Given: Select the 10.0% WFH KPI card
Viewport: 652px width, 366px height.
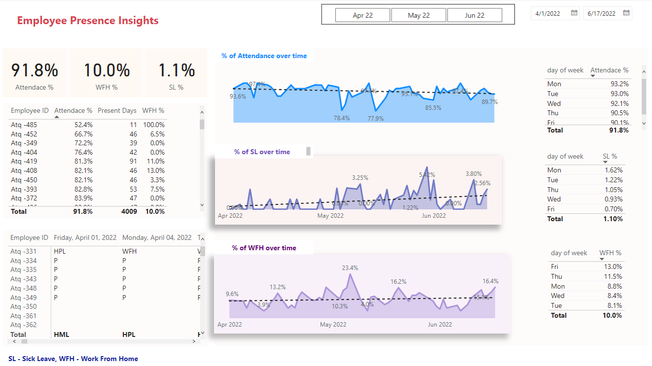Looking at the screenshot, I should [106, 71].
